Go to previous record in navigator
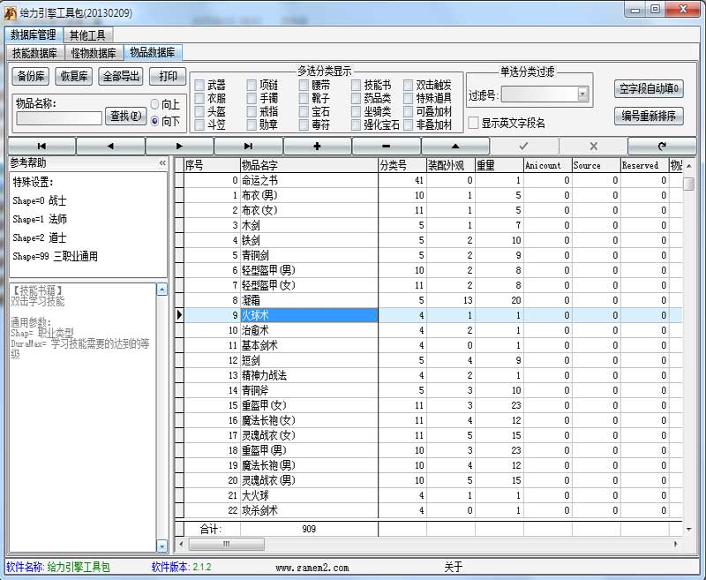Viewport: 706px width, 580px height. point(110,146)
